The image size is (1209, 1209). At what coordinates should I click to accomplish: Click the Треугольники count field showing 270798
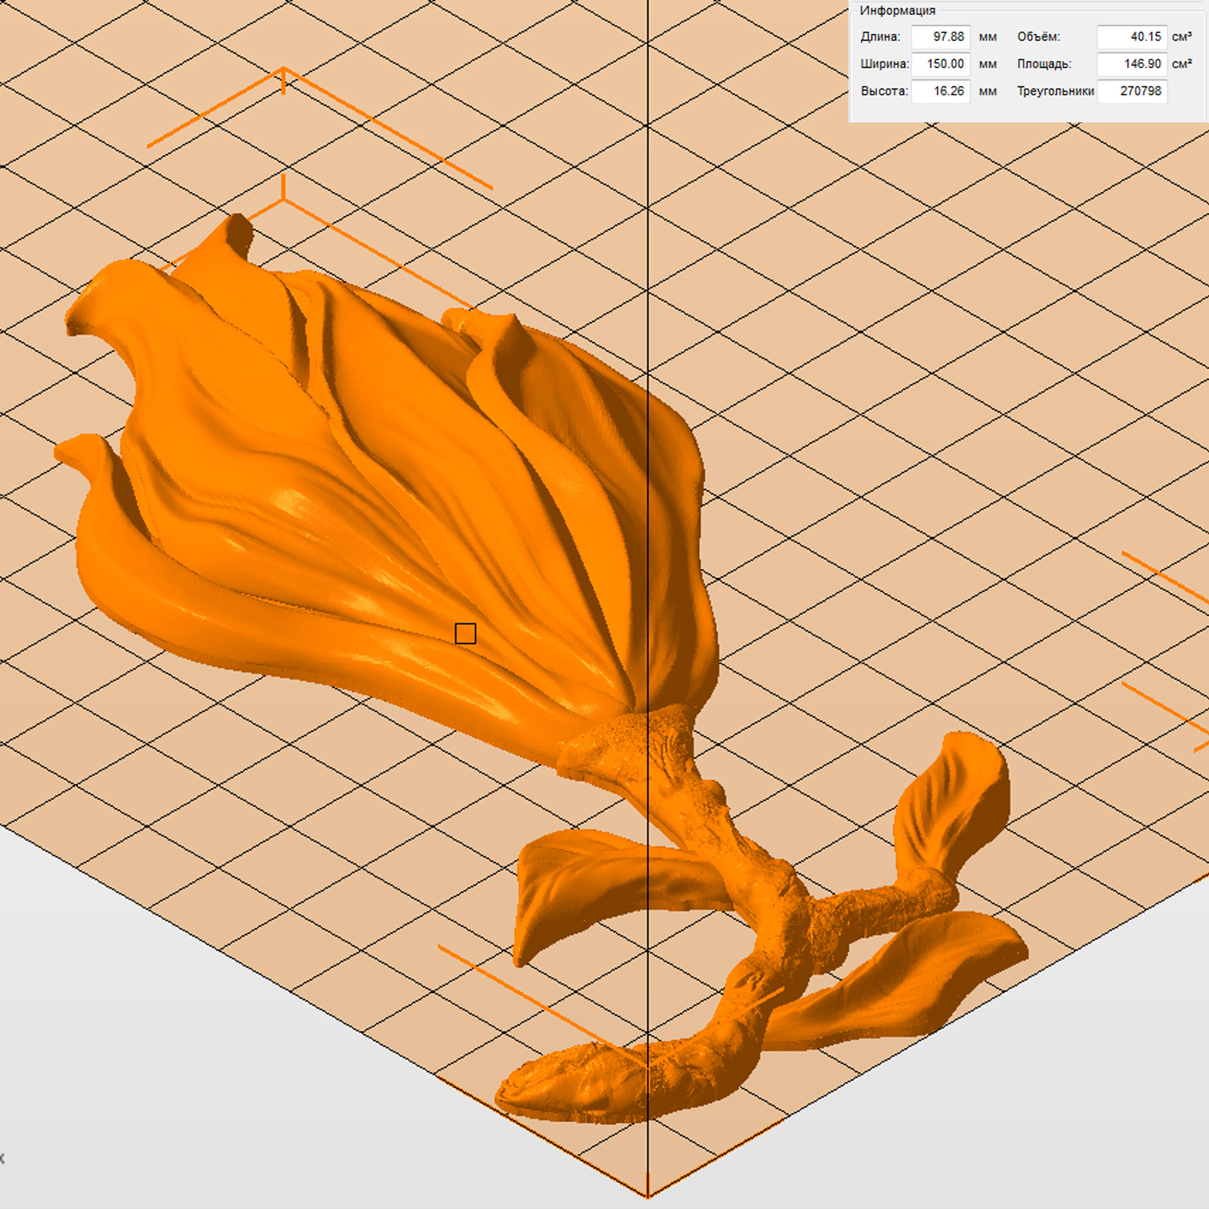point(1131,91)
